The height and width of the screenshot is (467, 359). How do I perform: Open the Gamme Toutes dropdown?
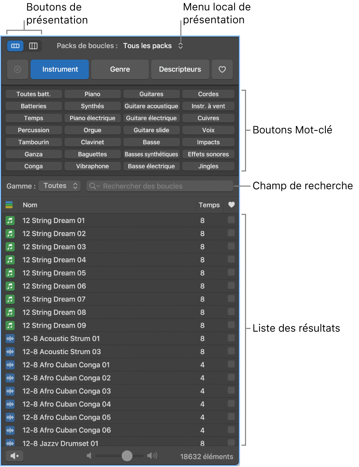pyautogui.click(x=60, y=186)
